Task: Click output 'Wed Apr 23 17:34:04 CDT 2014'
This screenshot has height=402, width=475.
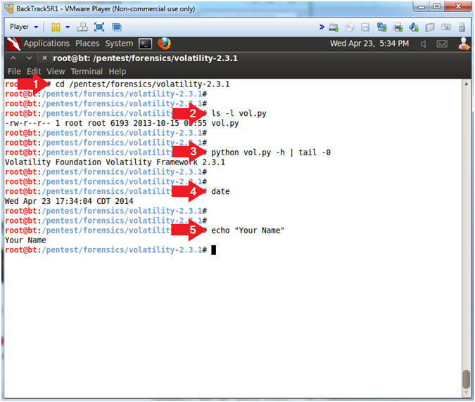Action: [x=69, y=201]
